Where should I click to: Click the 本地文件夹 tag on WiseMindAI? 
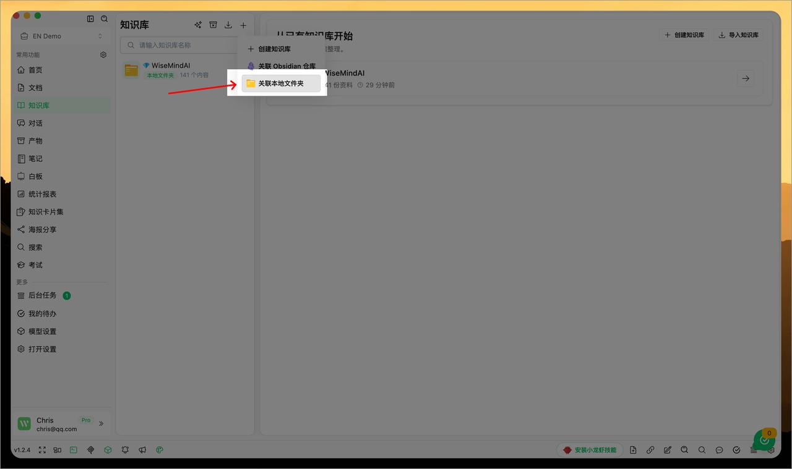(x=160, y=75)
